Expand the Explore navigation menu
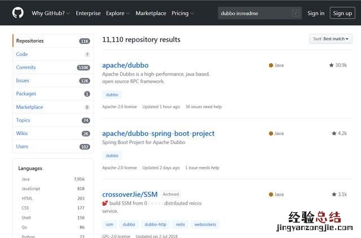 click(118, 13)
